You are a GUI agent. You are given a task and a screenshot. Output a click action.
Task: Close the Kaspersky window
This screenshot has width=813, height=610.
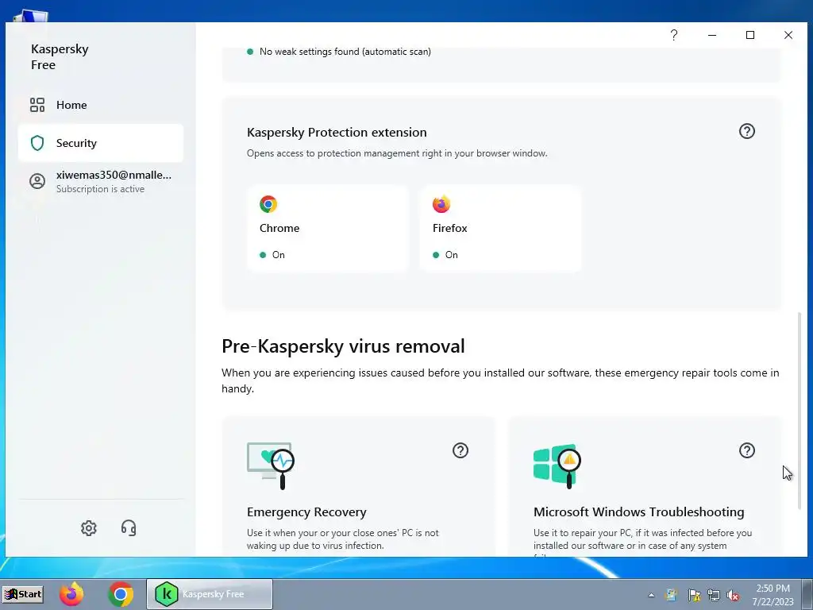(x=788, y=35)
